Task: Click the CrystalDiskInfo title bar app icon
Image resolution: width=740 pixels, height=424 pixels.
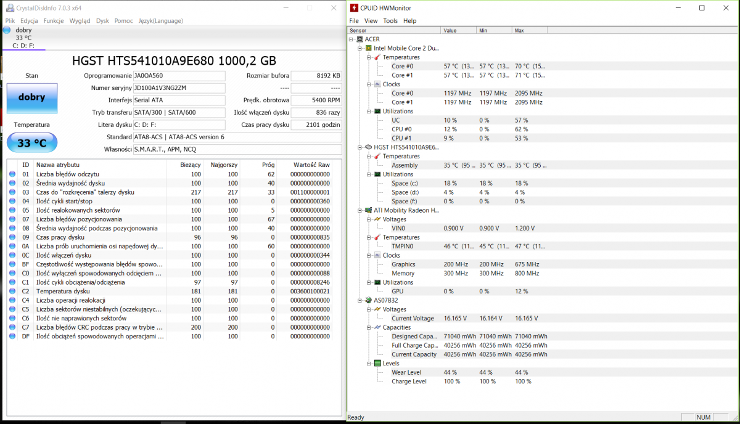Action: pyautogui.click(x=9, y=8)
